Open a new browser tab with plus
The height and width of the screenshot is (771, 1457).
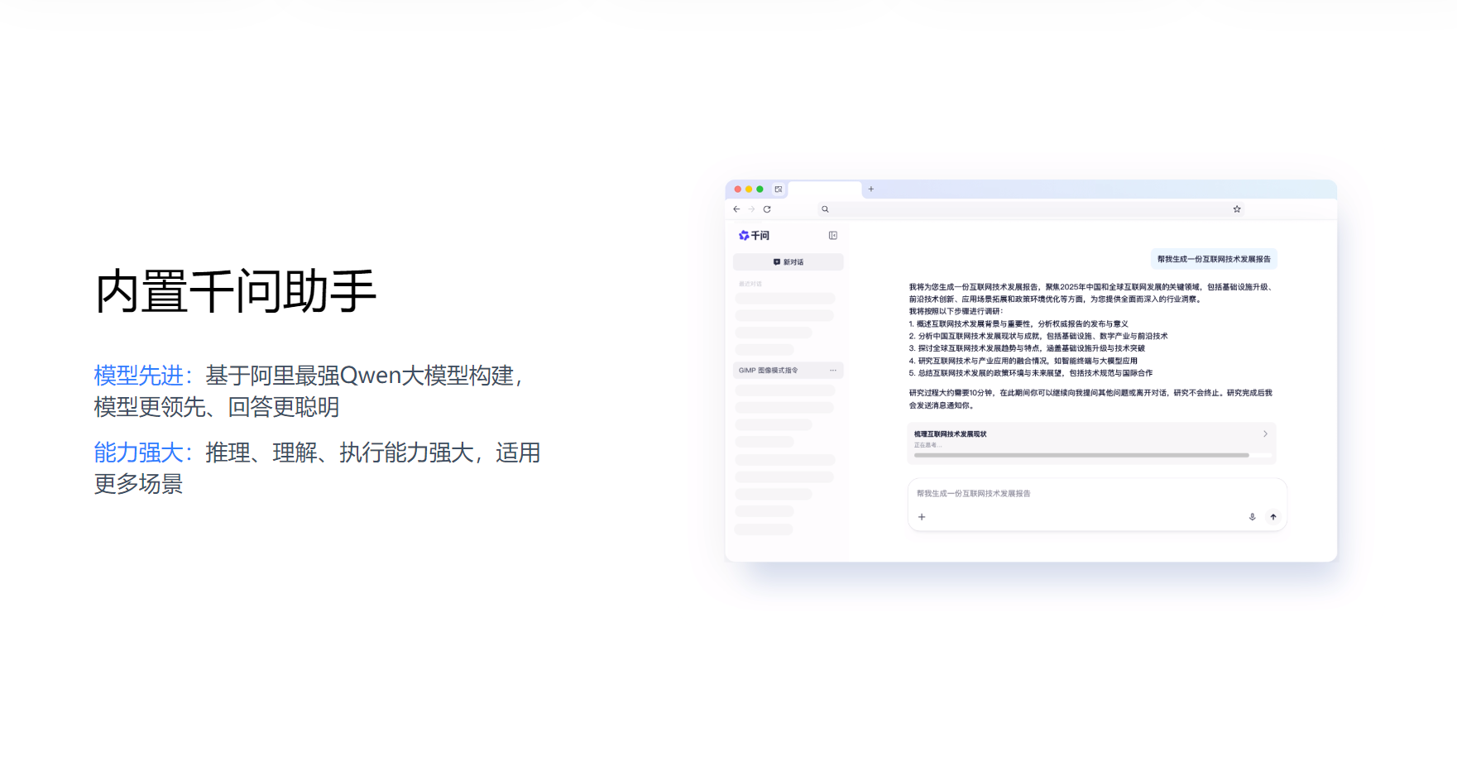[870, 189]
